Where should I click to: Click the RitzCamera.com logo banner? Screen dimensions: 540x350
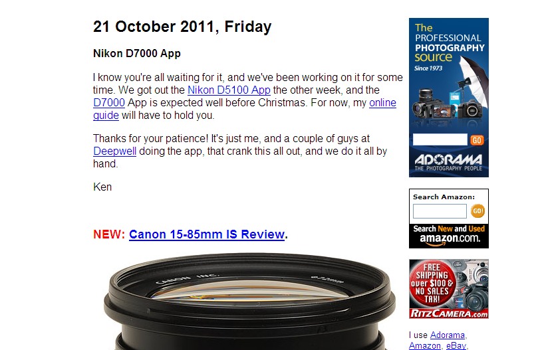click(449, 313)
